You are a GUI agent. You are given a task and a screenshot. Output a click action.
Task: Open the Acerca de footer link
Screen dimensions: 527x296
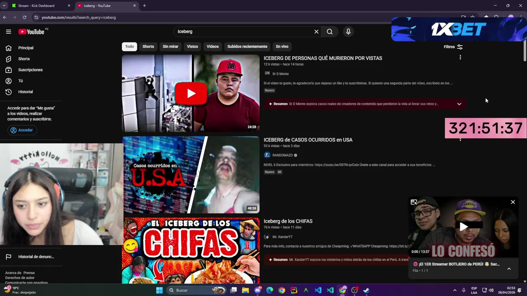coord(13,273)
